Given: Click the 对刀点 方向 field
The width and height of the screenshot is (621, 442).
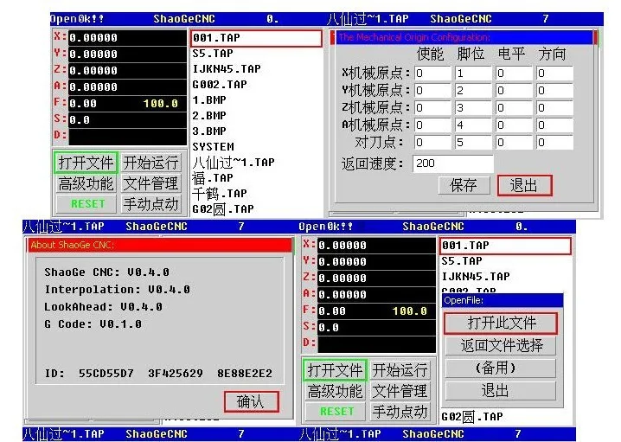Looking at the screenshot, I should point(555,142).
